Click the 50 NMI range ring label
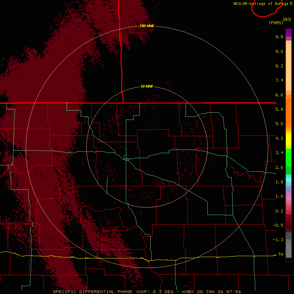 [x=147, y=86]
